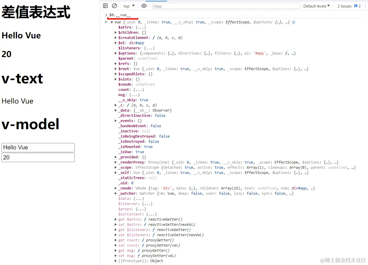
Task: Click the $parent: undefined row
Action: click(138, 59)
